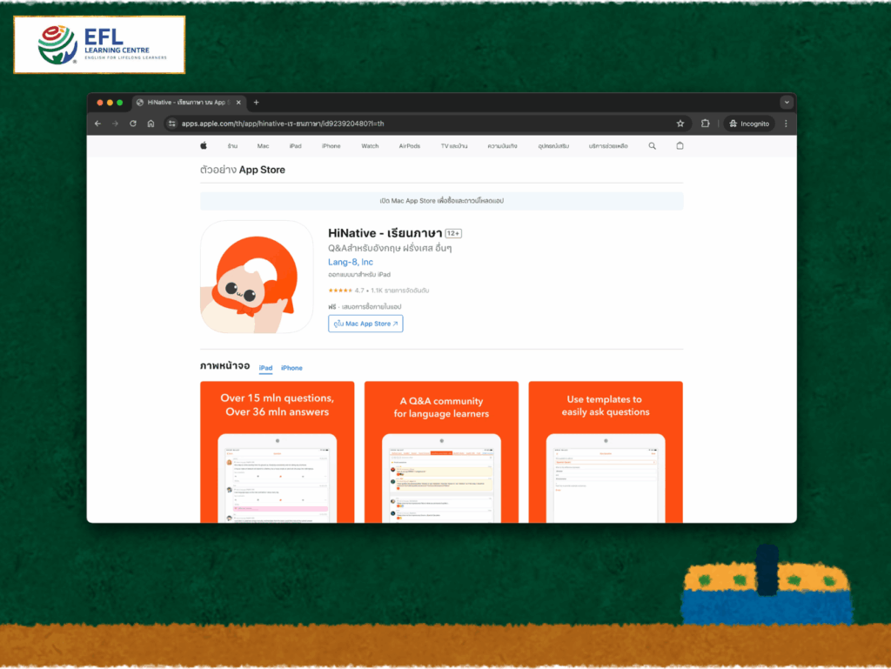Open the Watch nav menu item

[x=370, y=146]
